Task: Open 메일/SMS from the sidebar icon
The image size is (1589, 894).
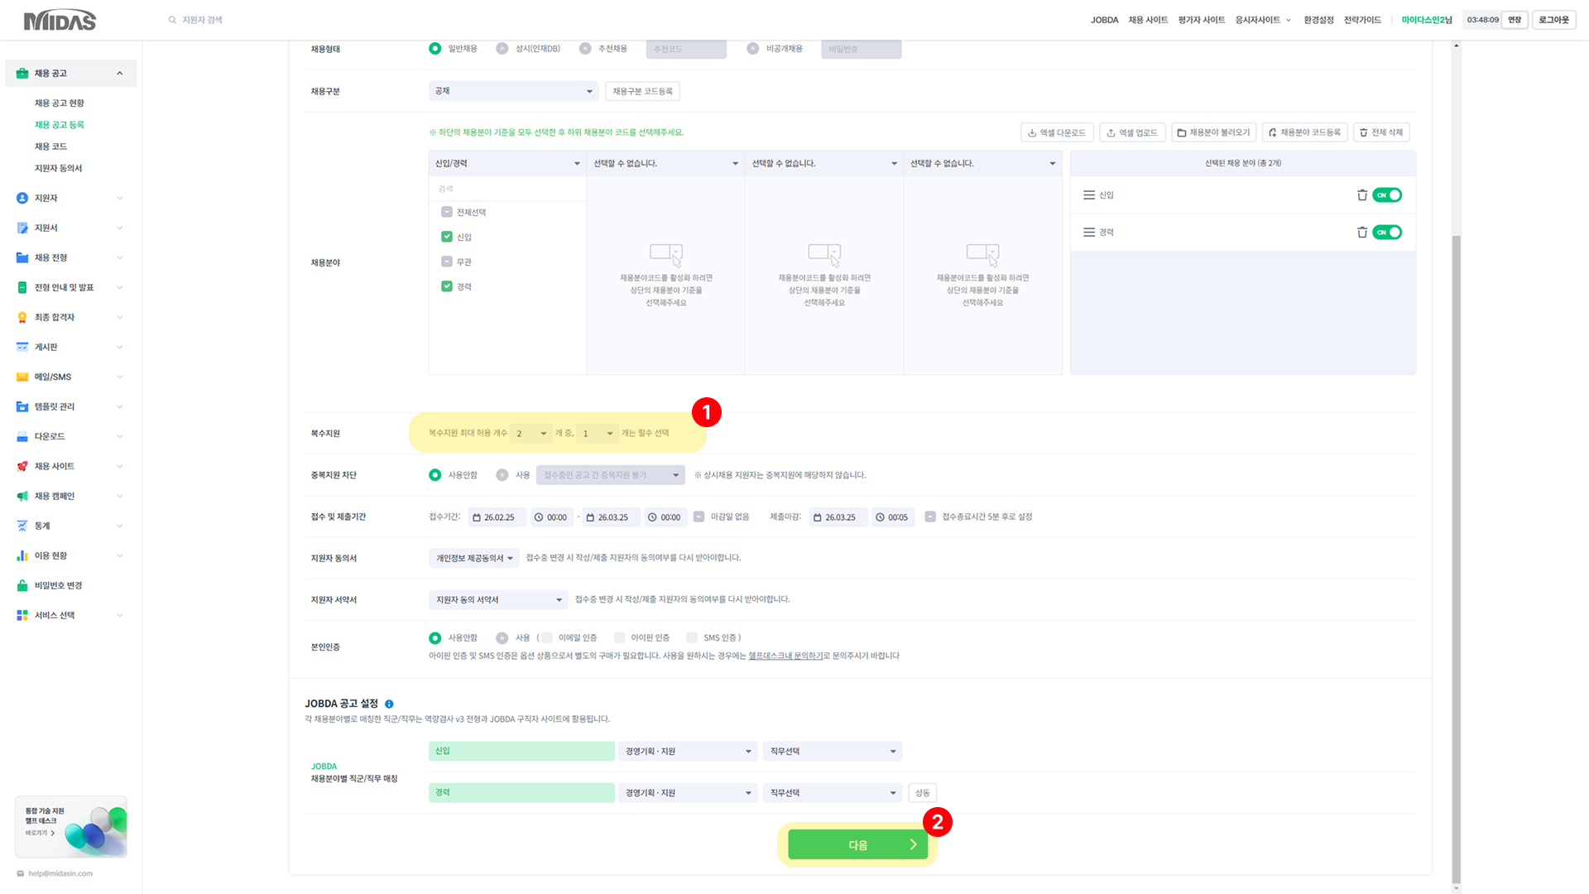Action: point(22,377)
